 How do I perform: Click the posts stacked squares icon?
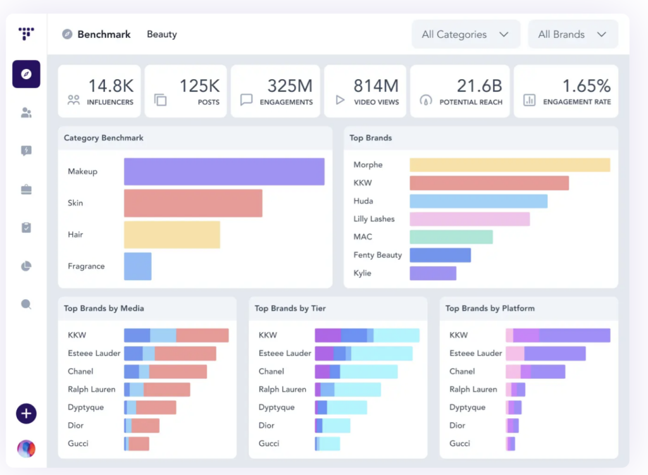(160, 100)
